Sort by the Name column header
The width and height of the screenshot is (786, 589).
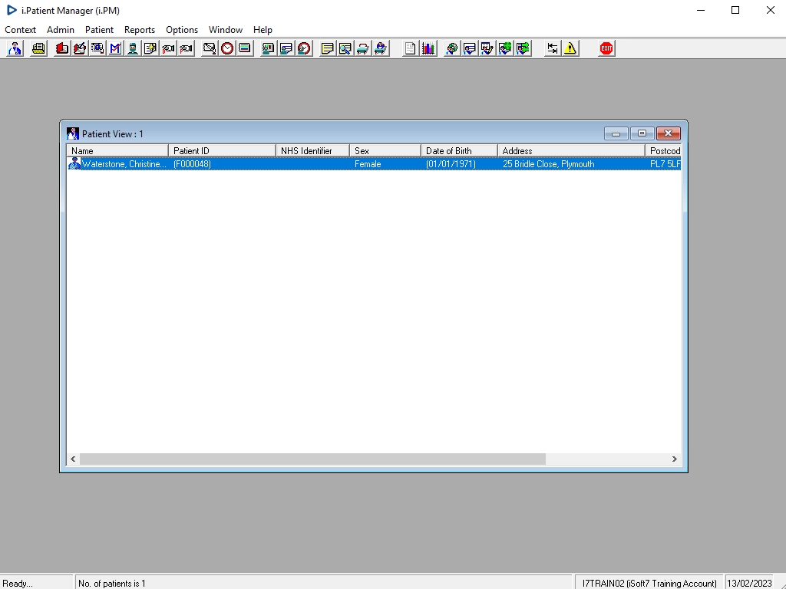(117, 151)
